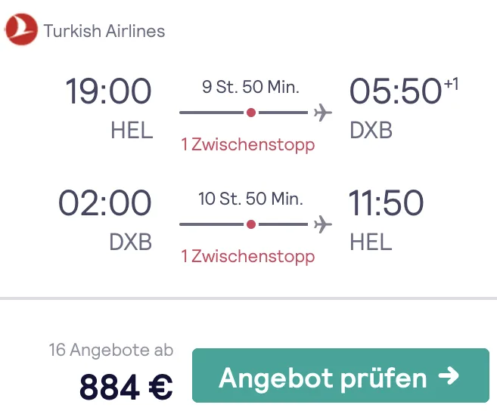The image size is (497, 417).
Task: Click the 11:50 arrival time at HEL
Action: tap(386, 203)
